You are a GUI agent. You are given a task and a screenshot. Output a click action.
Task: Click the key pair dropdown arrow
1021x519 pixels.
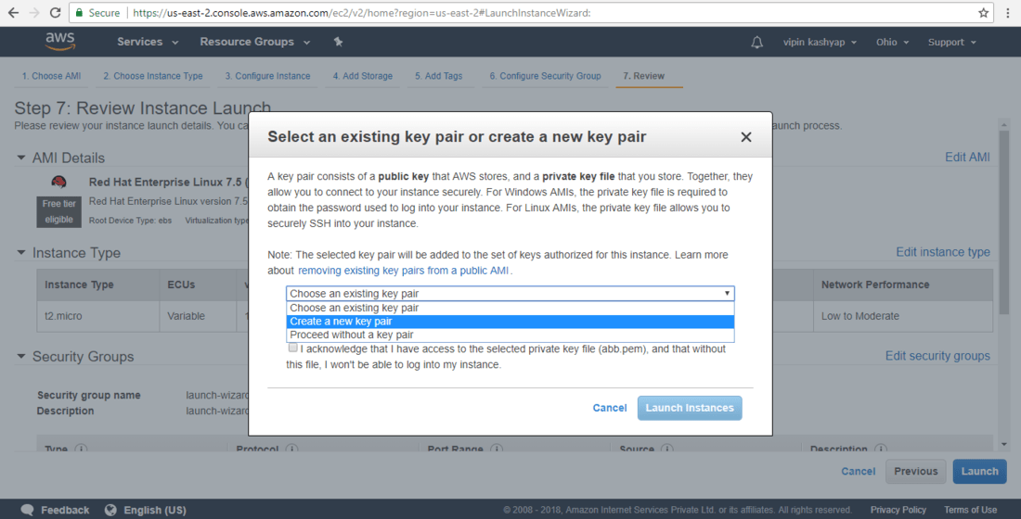point(727,293)
